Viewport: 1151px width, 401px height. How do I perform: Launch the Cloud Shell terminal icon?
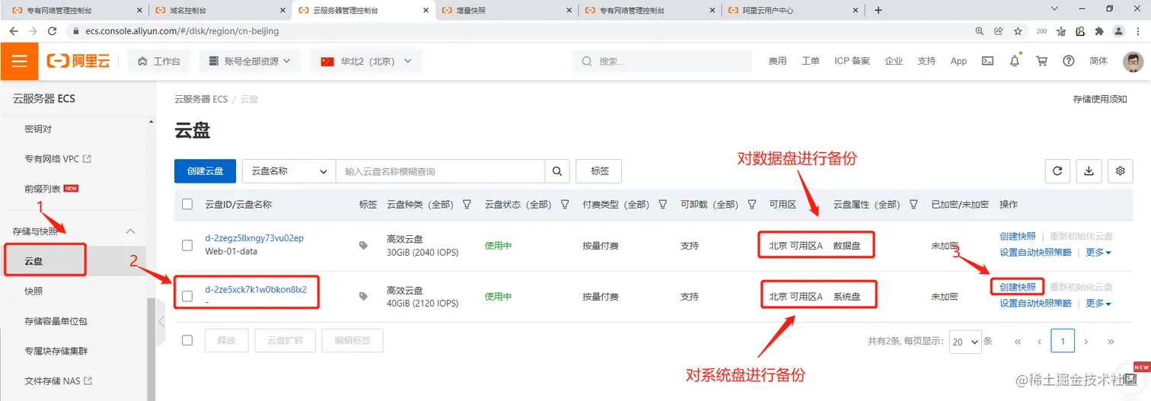(x=987, y=61)
